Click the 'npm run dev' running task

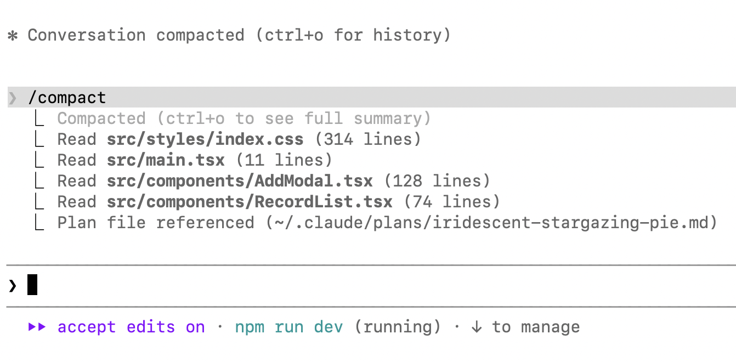pyautogui.click(x=289, y=327)
